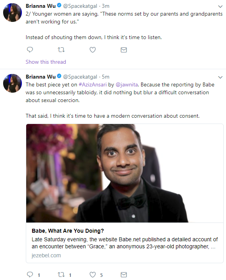This screenshot has height=280, width=226.
Task: Share the Jezebel tweet via message envelope
Action: (124, 275)
